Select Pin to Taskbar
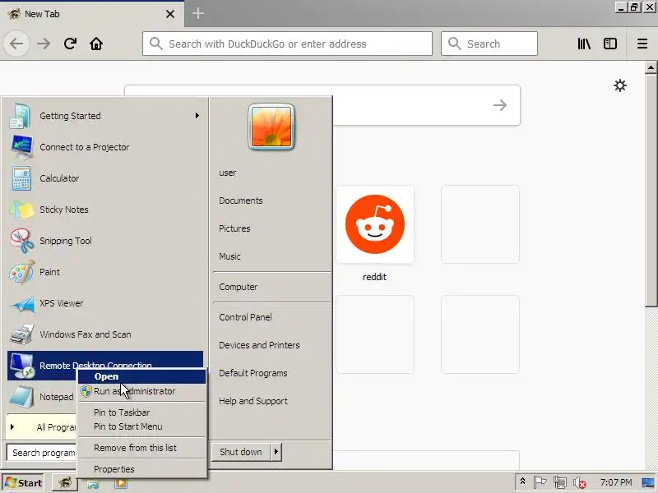 pyautogui.click(x=141, y=412)
